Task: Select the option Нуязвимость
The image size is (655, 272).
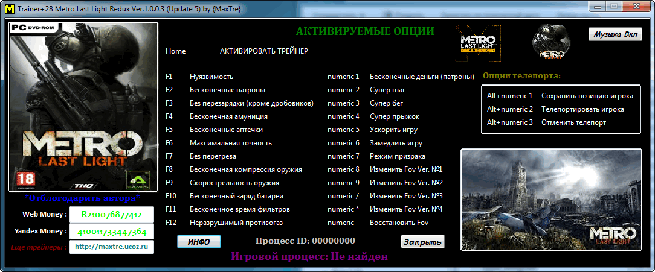Action: point(211,77)
